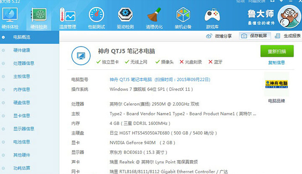Click the 复制信息 link

[277, 62]
